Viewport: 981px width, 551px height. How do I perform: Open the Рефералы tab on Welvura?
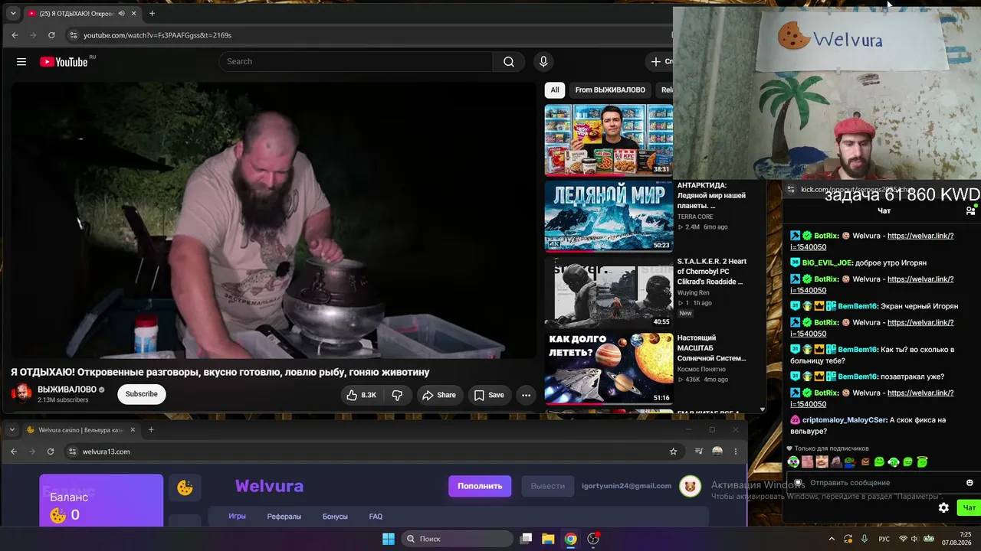[x=284, y=517]
